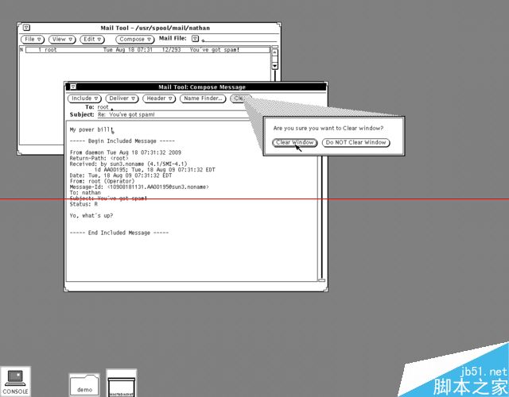Click the "Yo, what's up?" line

pyautogui.click(x=91, y=215)
